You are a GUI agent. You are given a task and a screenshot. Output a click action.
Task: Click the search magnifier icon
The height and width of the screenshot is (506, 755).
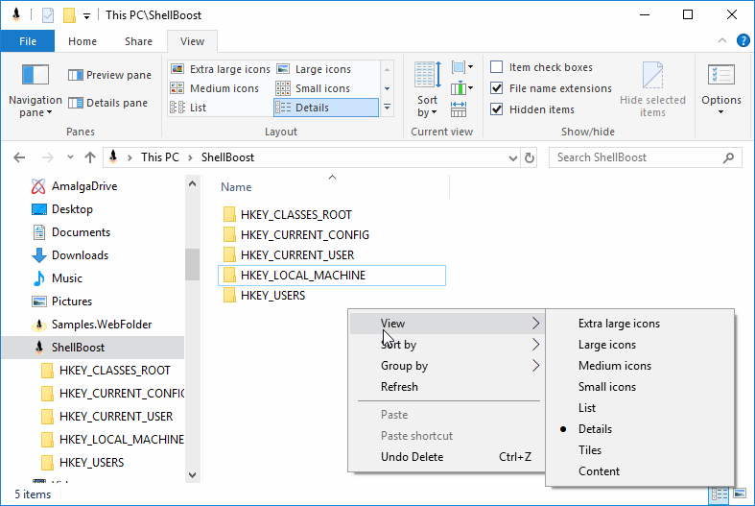coord(728,157)
